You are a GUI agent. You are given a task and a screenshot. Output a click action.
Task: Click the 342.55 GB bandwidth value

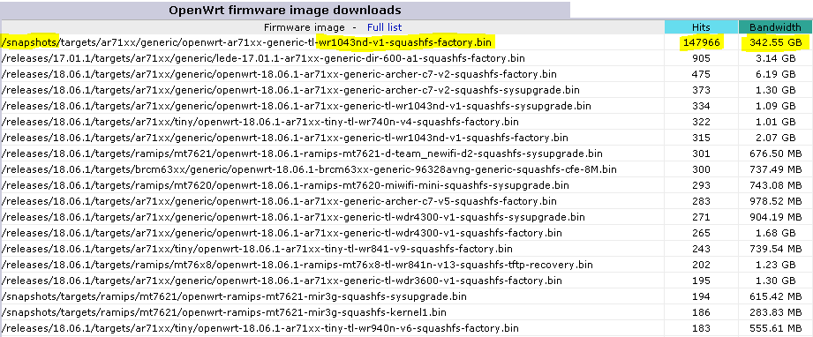click(x=775, y=42)
